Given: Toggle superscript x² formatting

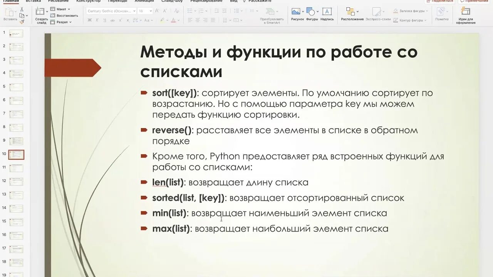Looking at the screenshot, I should pos(121,20).
